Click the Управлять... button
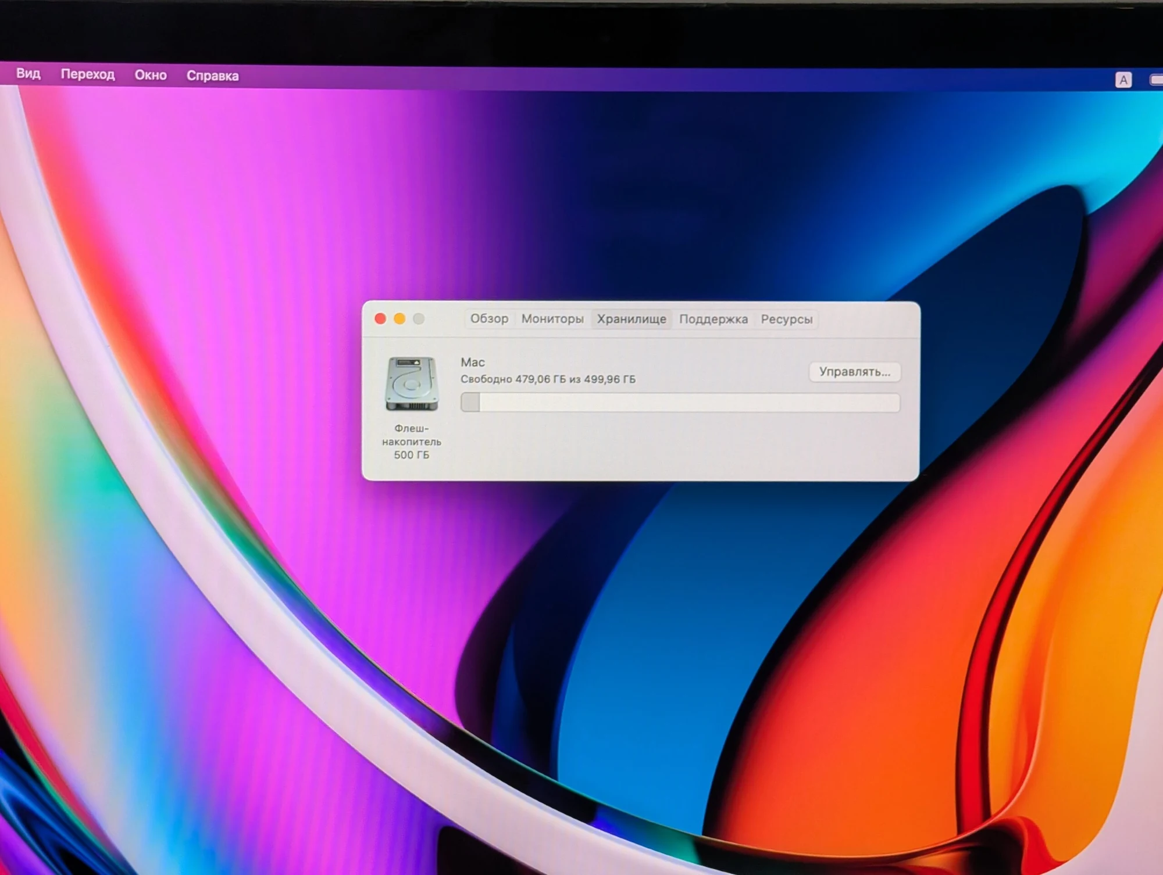Viewport: 1163px width, 875px height. pyautogui.click(x=855, y=372)
